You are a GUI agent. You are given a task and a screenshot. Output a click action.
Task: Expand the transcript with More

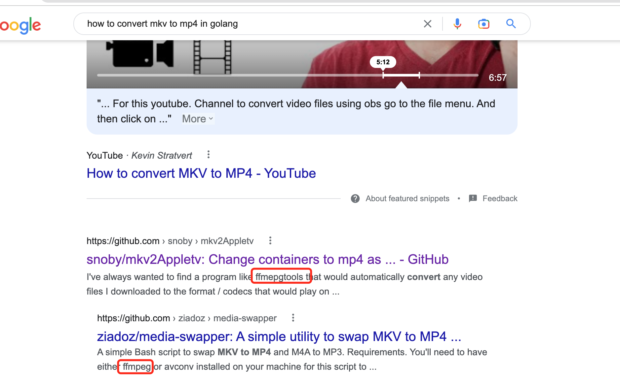pyautogui.click(x=198, y=119)
